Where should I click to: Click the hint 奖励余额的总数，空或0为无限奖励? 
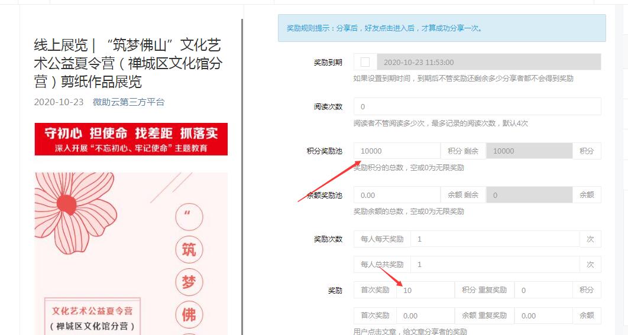click(409, 211)
